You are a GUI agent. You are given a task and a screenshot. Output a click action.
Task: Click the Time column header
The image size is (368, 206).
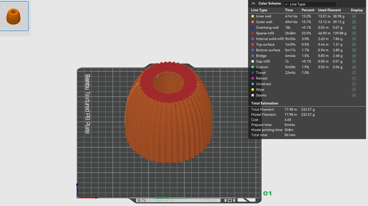click(x=289, y=10)
